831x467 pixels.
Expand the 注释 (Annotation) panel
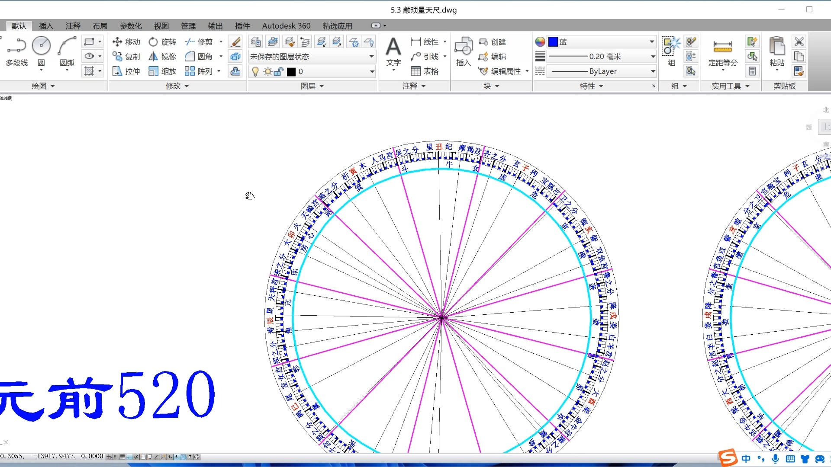pos(414,86)
